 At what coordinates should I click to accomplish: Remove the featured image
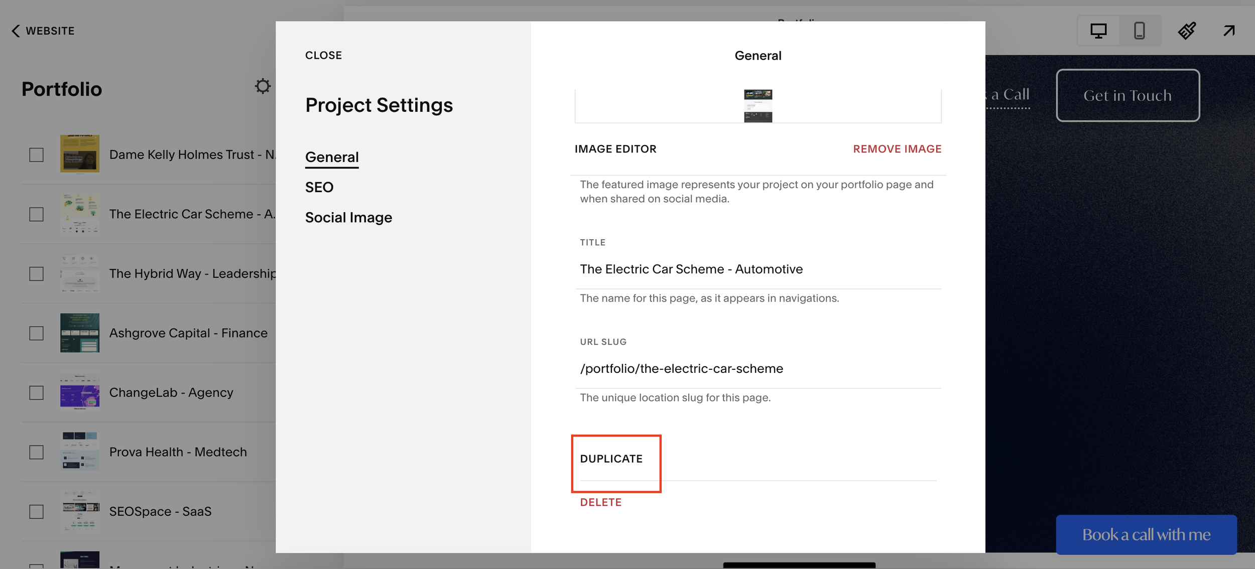(x=897, y=149)
